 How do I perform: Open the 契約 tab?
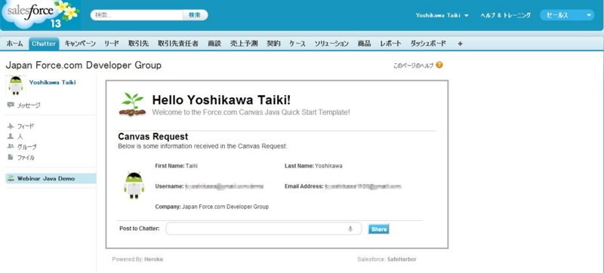pos(273,44)
